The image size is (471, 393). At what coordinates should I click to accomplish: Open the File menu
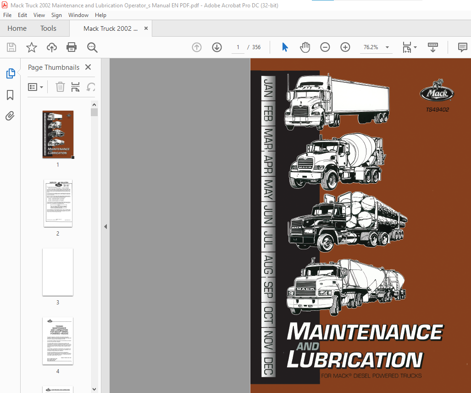[x=7, y=15]
